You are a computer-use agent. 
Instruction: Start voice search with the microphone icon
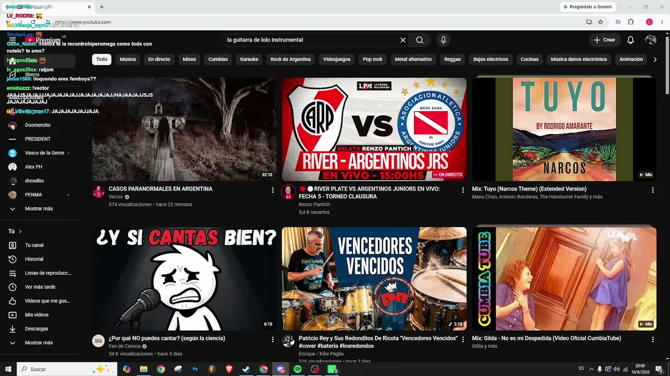coord(443,40)
